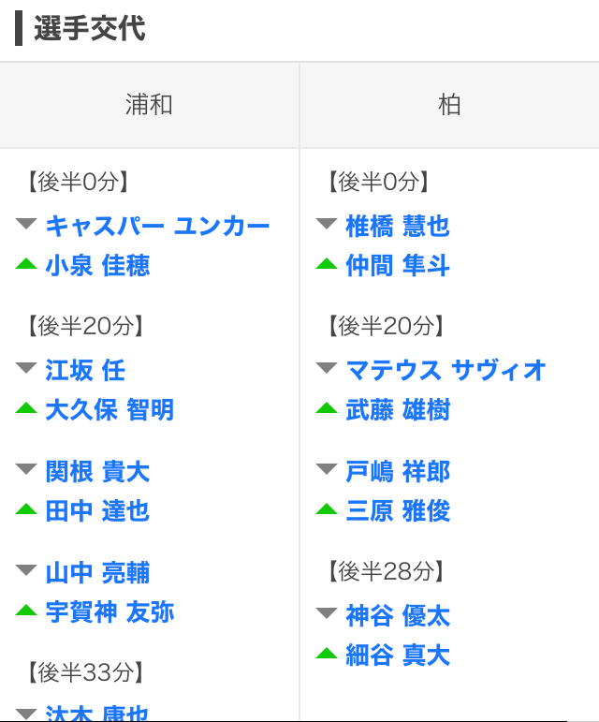Click the gray down arrow beside マテウス サヴィオ
This screenshot has height=722, width=599.
[x=327, y=368]
